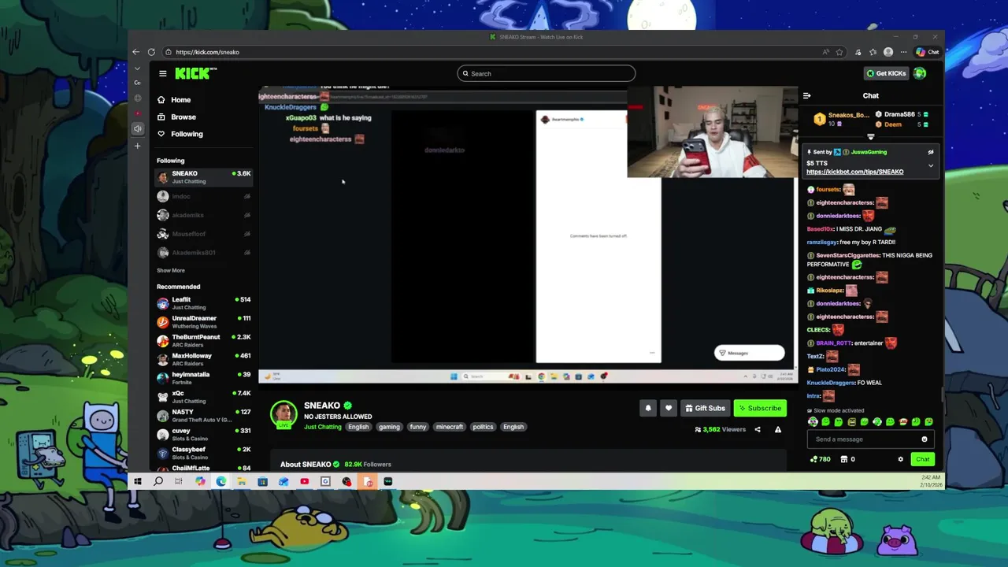Image resolution: width=1008 pixels, height=567 pixels.
Task: Open Leaflit recommended channel
Action: (203, 303)
